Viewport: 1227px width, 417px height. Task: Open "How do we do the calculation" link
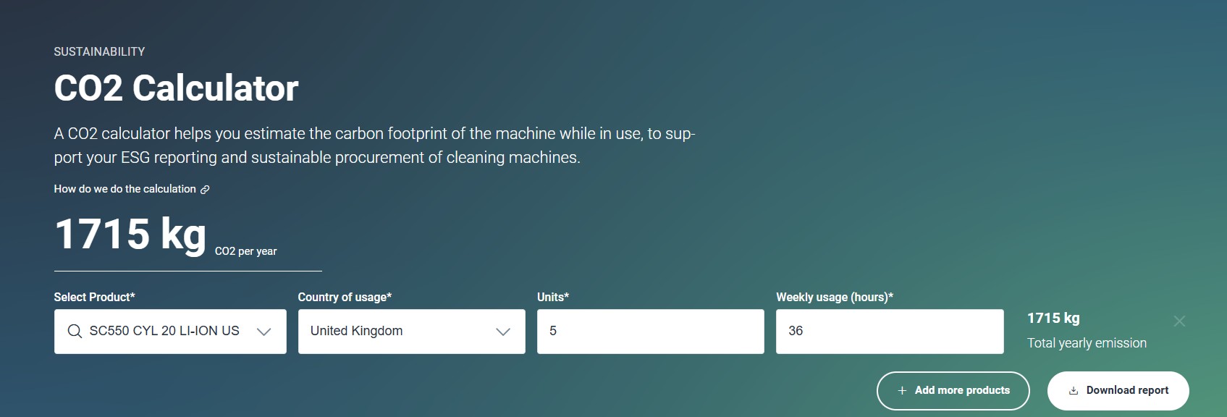click(x=125, y=189)
